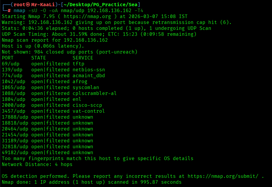The width and height of the screenshot is (272, 187).
Task: Click the 69/udp tftp port row
Action: (43, 64)
